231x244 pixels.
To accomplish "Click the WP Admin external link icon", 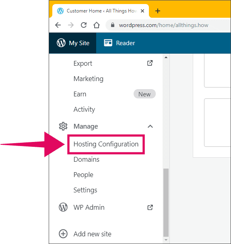I will click(x=150, y=207).
